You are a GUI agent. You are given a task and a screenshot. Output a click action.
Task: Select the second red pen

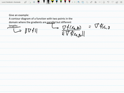point(69,2)
